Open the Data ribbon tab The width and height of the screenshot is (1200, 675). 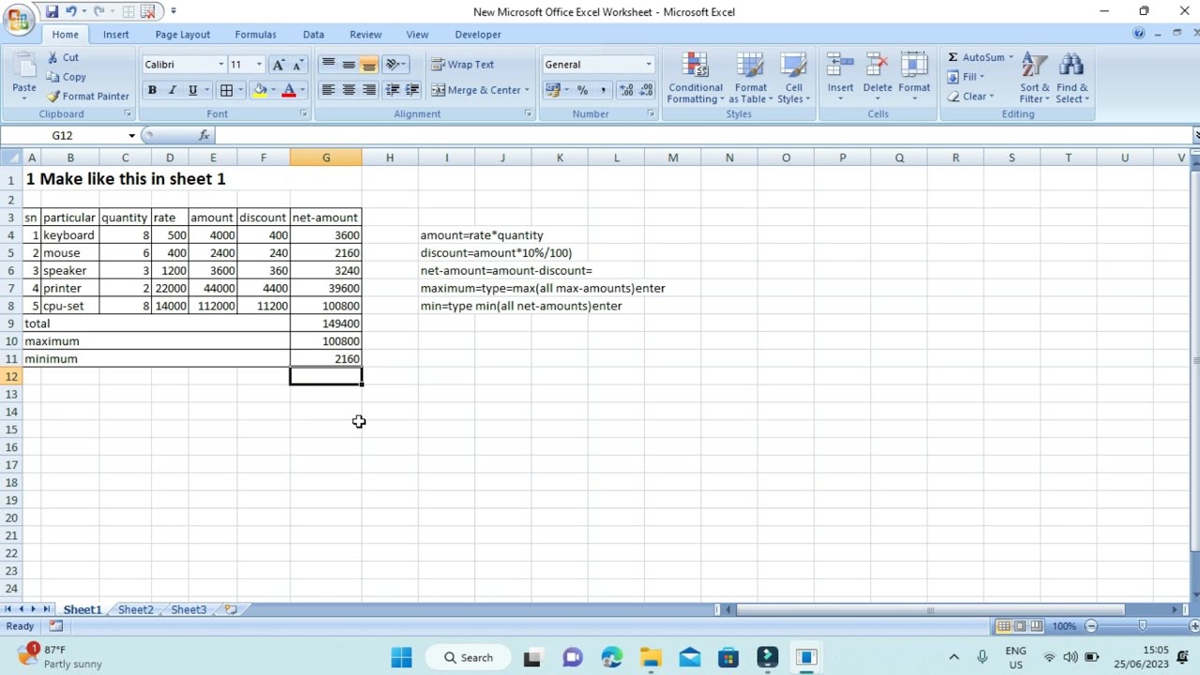click(x=313, y=35)
